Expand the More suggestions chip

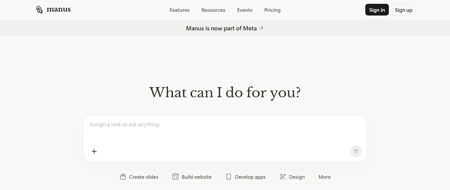(324, 177)
